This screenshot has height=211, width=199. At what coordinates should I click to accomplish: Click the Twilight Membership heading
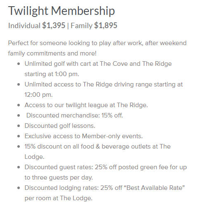click(62, 11)
